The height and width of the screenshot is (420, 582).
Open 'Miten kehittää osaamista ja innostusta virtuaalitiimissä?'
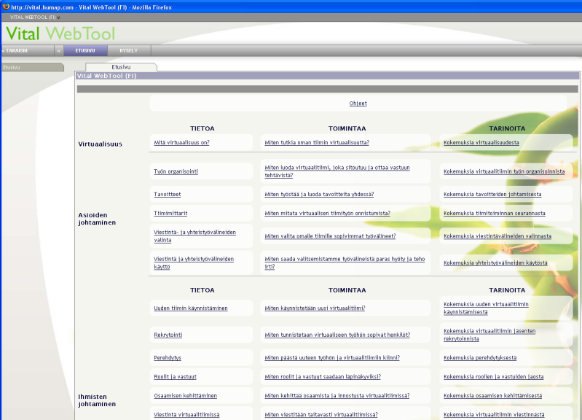(337, 395)
